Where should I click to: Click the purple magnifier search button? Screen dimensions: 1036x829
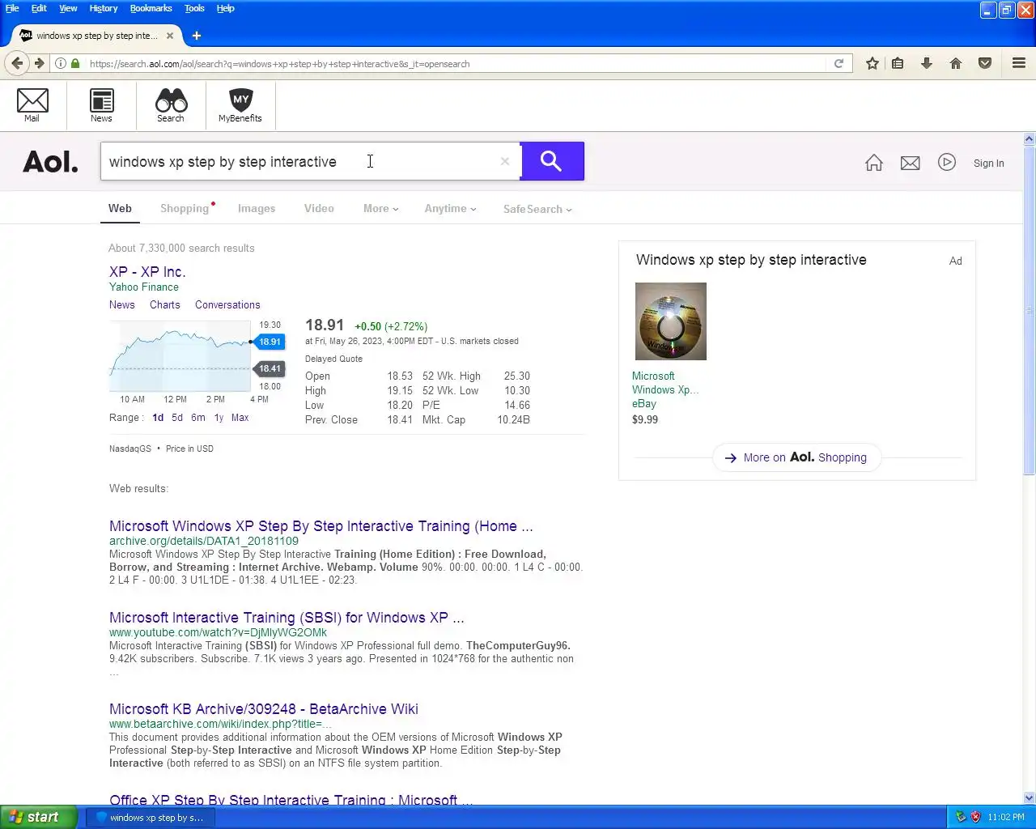click(x=552, y=161)
